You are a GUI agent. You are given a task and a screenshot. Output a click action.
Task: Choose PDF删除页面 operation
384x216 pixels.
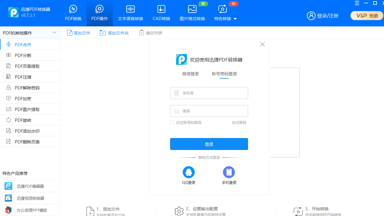(30, 142)
